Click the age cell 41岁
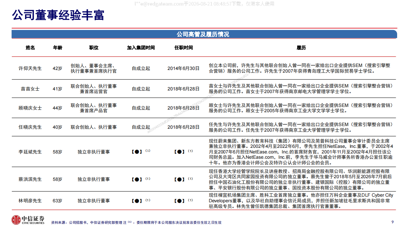 point(57,89)
